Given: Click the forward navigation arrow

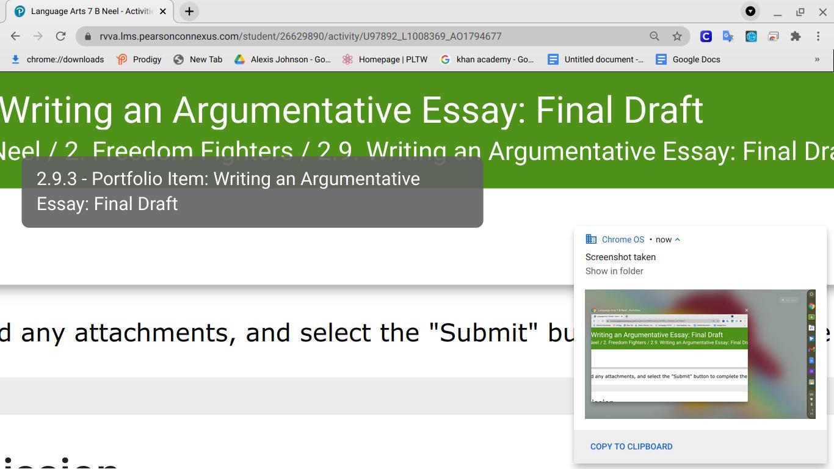Looking at the screenshot, I should 38,36.
